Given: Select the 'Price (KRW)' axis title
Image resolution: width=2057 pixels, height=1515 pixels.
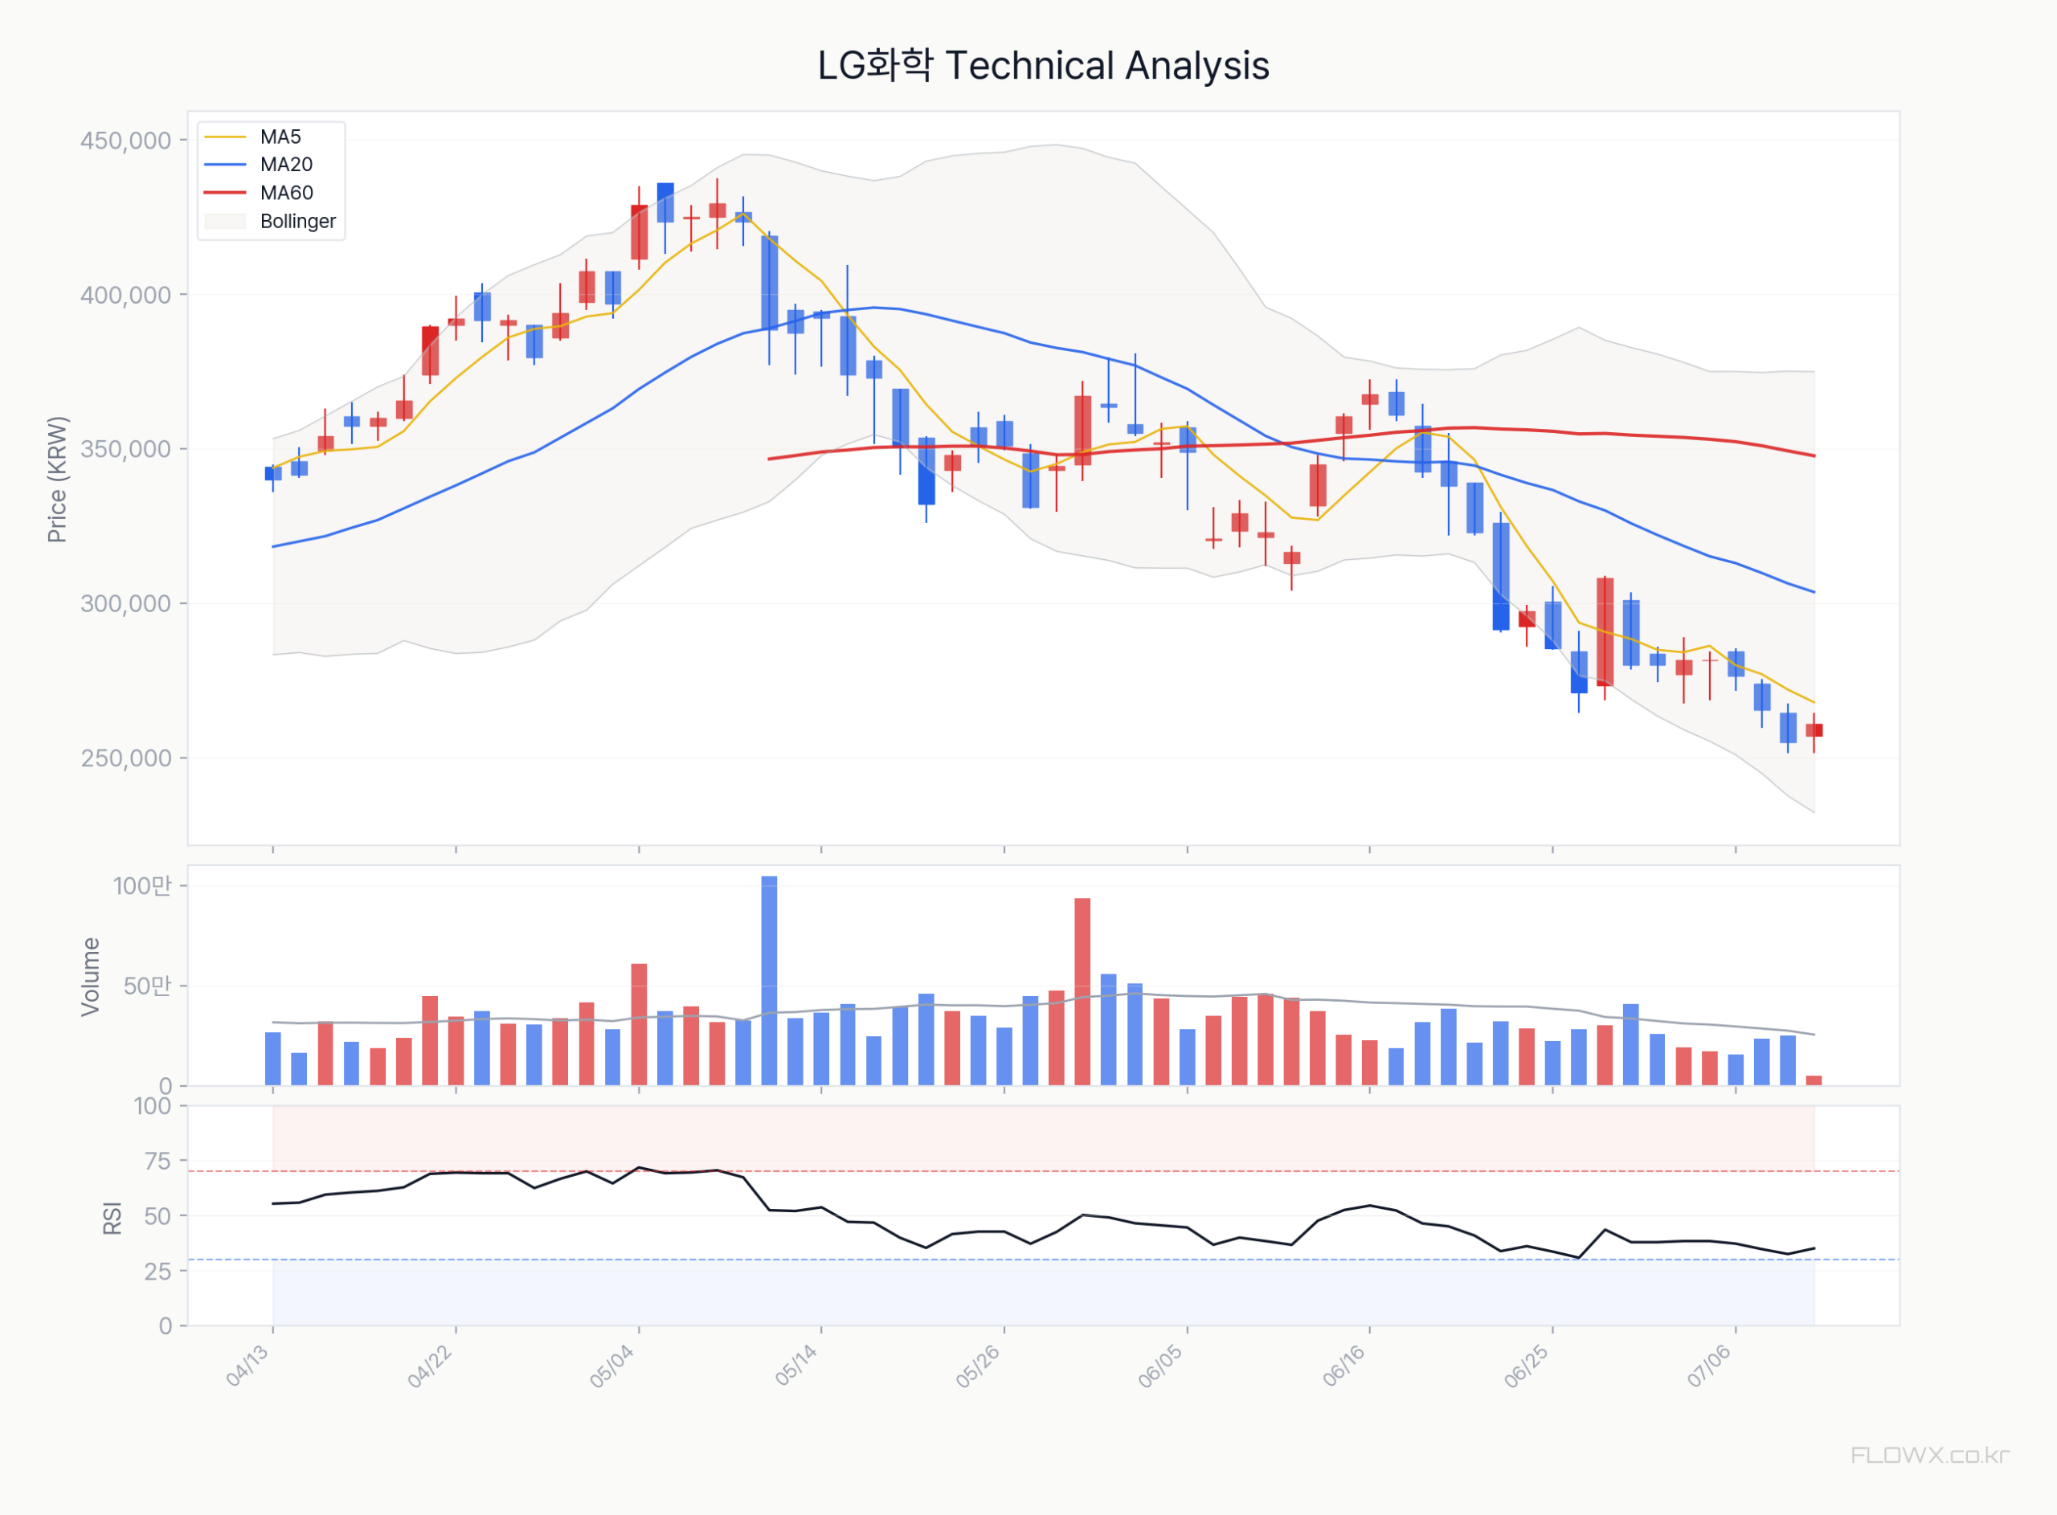Looking at the screenshot, I should tap(57, 480).
